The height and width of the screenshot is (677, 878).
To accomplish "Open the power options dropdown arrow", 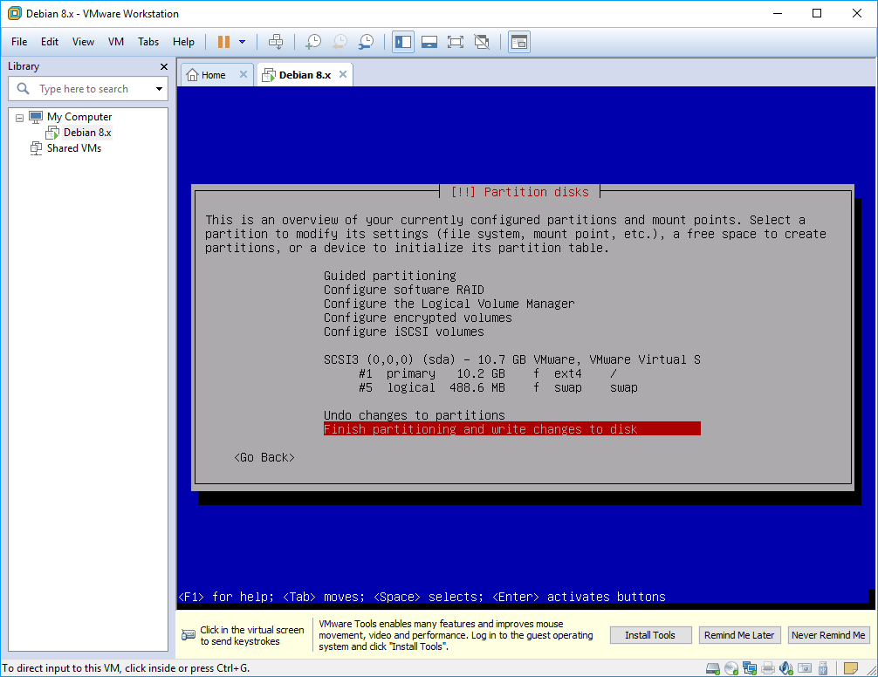I will (x=242, y=42).
